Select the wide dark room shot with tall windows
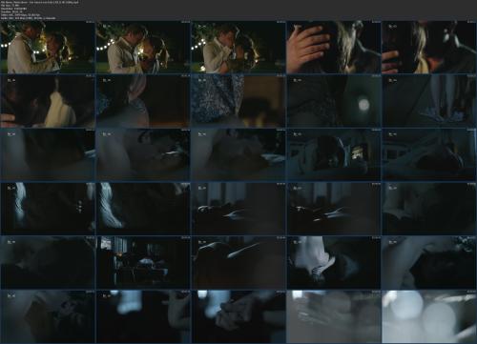Viewport: 477px width, 344px height. (143, 262)
